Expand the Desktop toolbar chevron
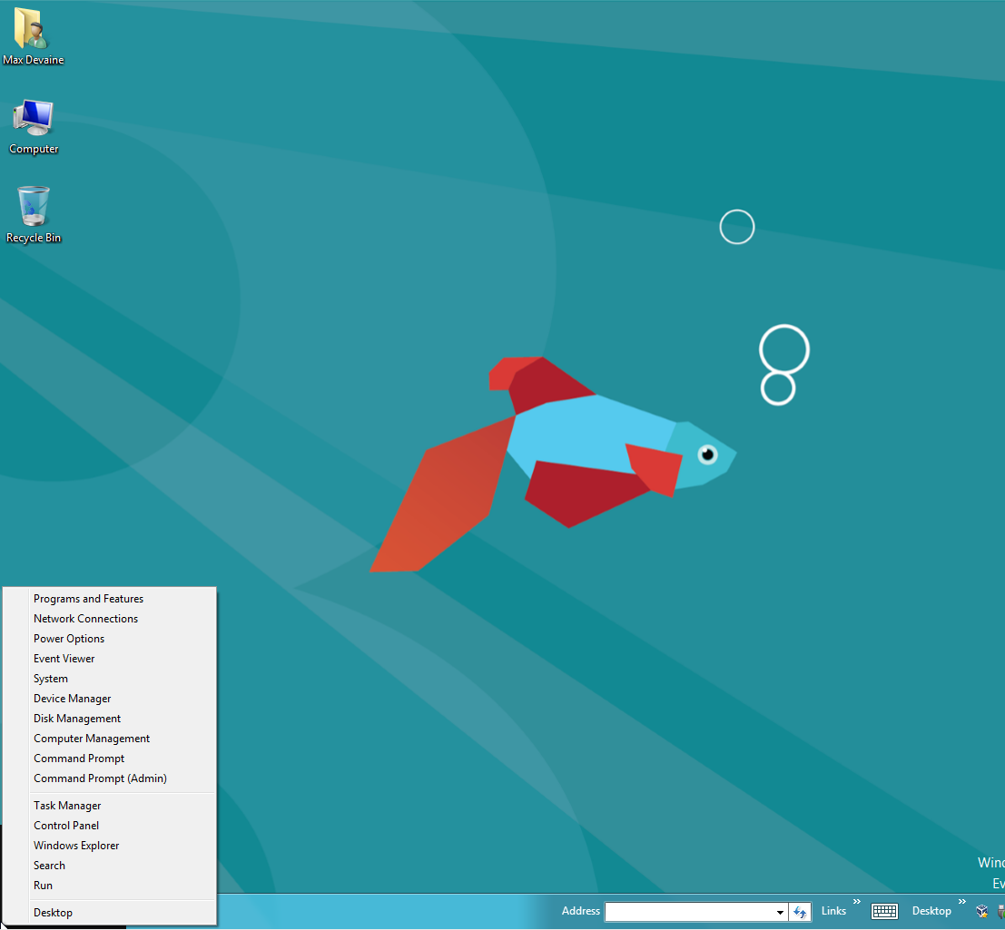The image size is (1005, 930). 962,902
